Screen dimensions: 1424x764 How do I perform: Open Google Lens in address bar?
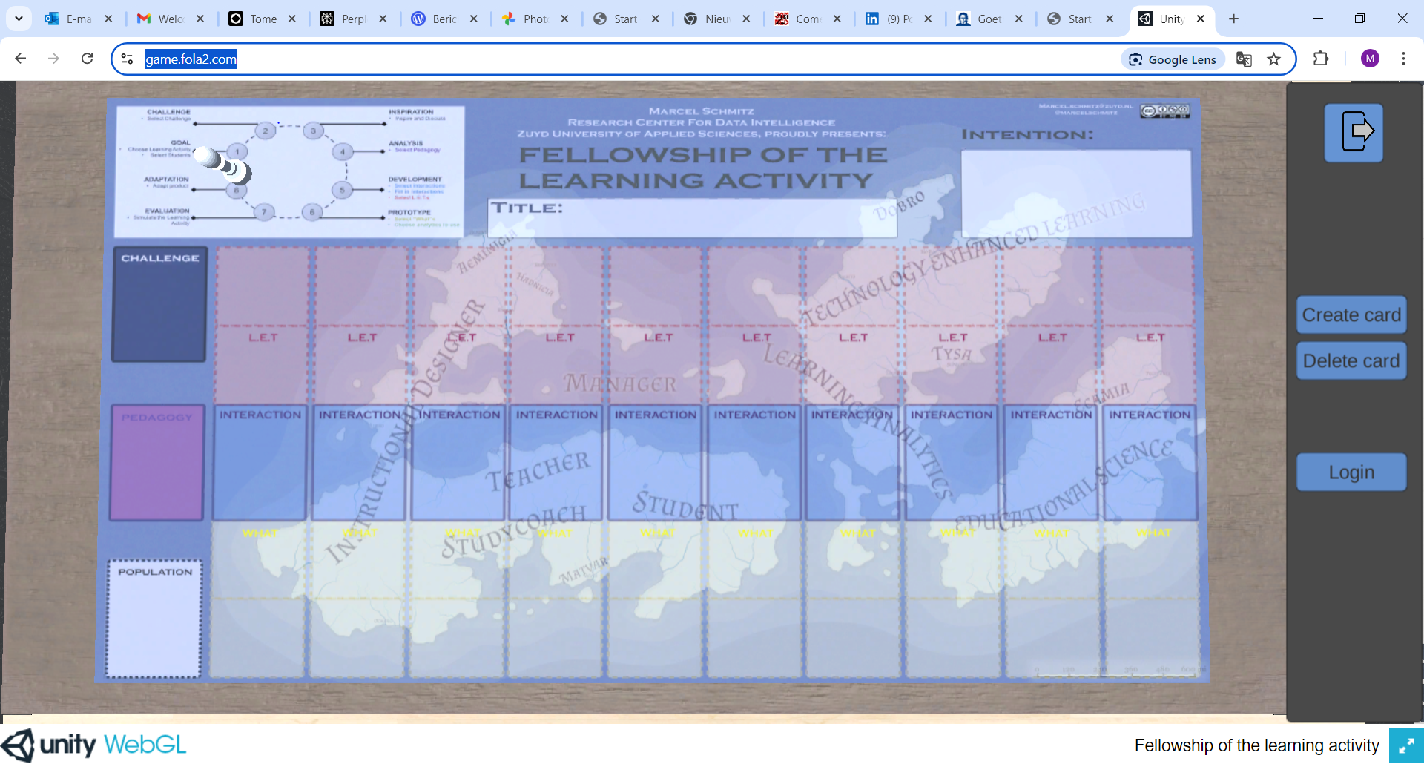tap(1173, 59)
